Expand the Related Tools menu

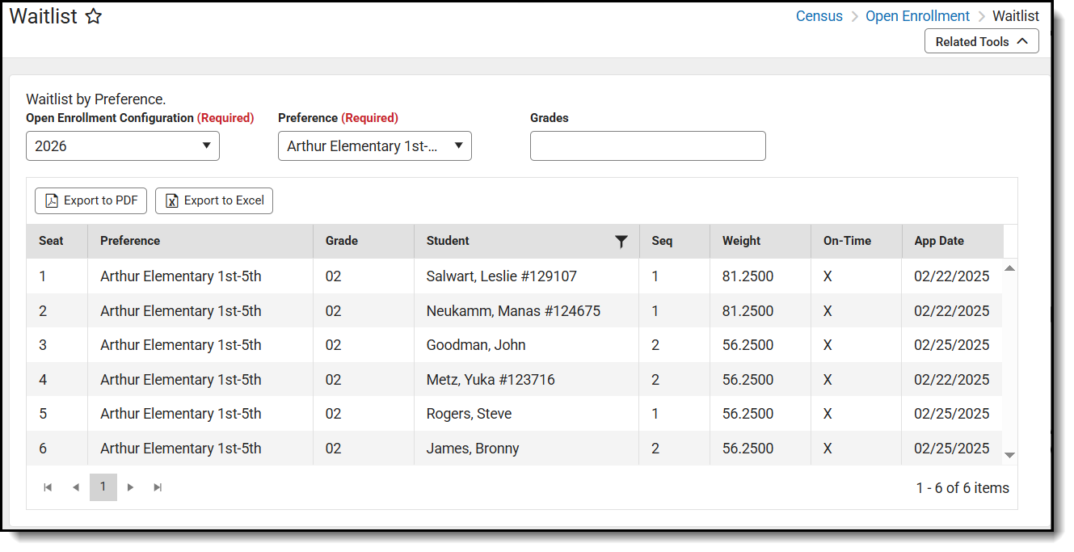[982, 41]
